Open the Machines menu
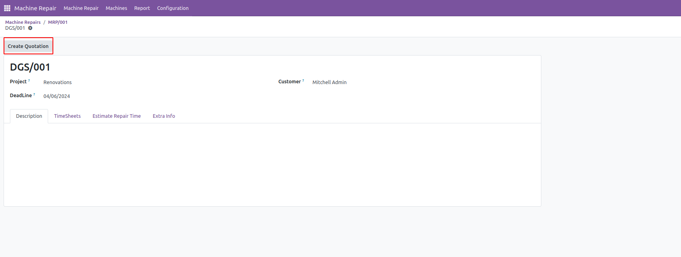681x257 pixels. click(117, 8)
